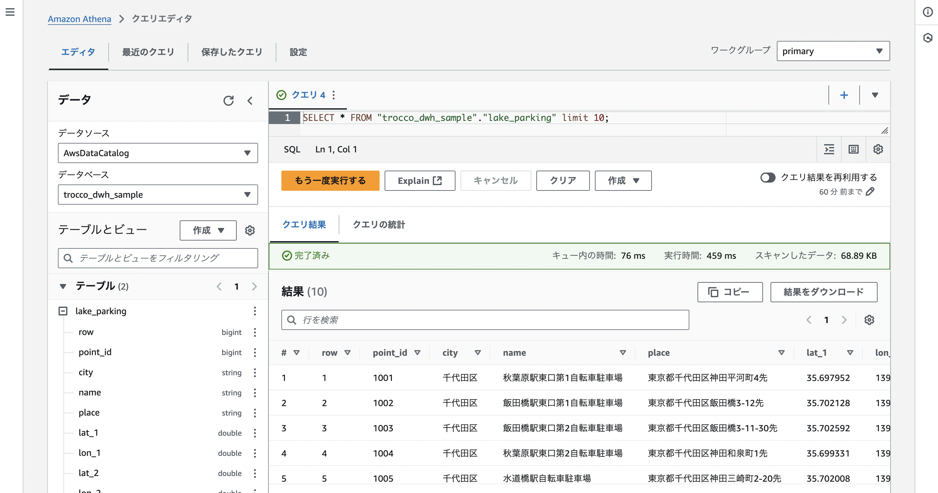
Task: Open actions menu for lake_parking table
Action: (255, 311)
